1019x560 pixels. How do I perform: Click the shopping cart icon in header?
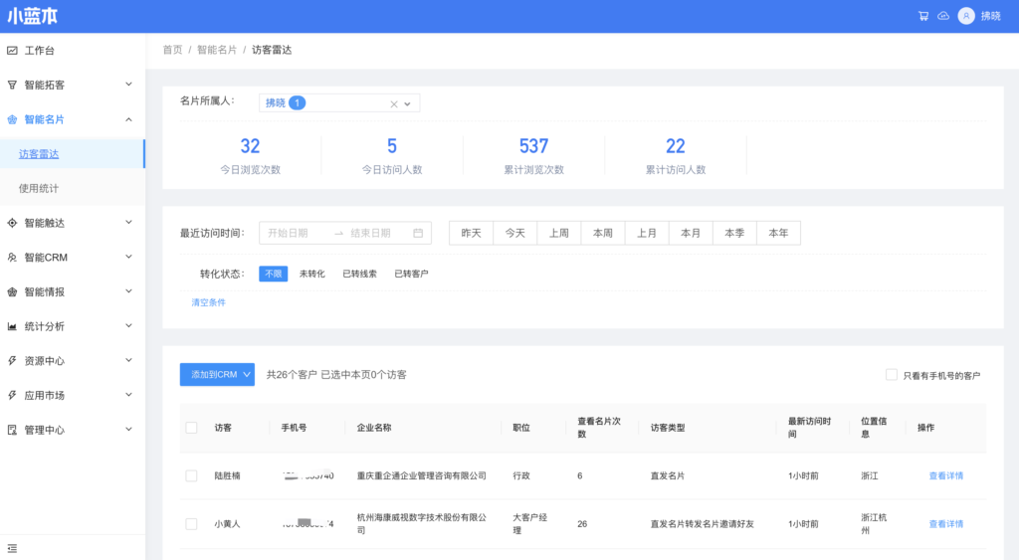point(923,16)
